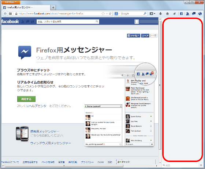The width and height of the screenshot is (205, 169).
Task: Open the 開発者 footer link
Action: (x=61, y=162)
